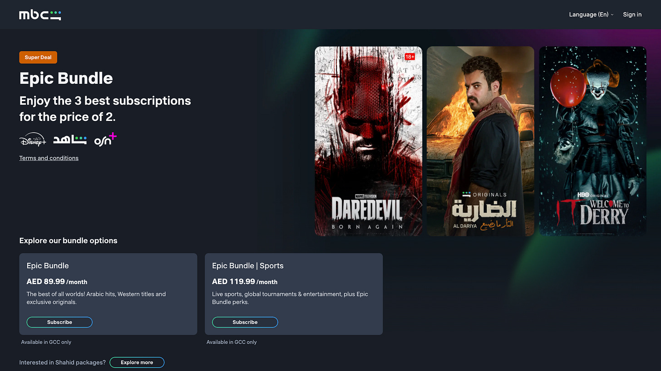Click the Epic Bundle card title

point(48,266)
